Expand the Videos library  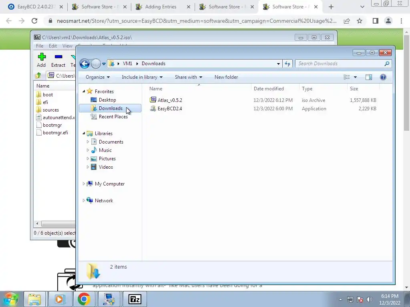click(88, 167)
